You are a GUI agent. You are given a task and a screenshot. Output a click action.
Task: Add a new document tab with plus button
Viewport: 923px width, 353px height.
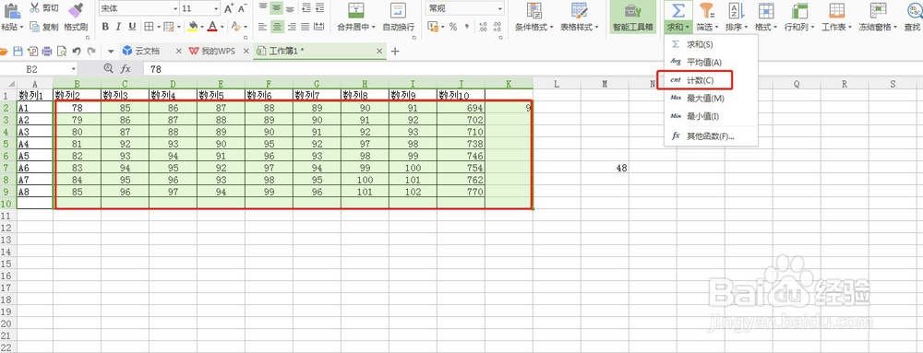[395, 51]
